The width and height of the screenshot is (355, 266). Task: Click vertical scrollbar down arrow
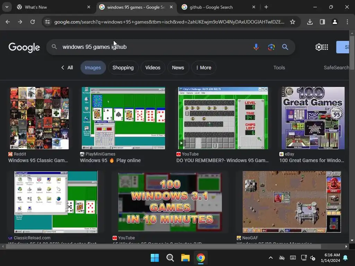pyautogui.click(x=352, y=240)
